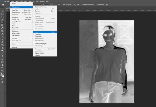156x107 pixels.
Task: Open the Apply Image dialog
Action: pyautogui.click(x=22, y=33)
